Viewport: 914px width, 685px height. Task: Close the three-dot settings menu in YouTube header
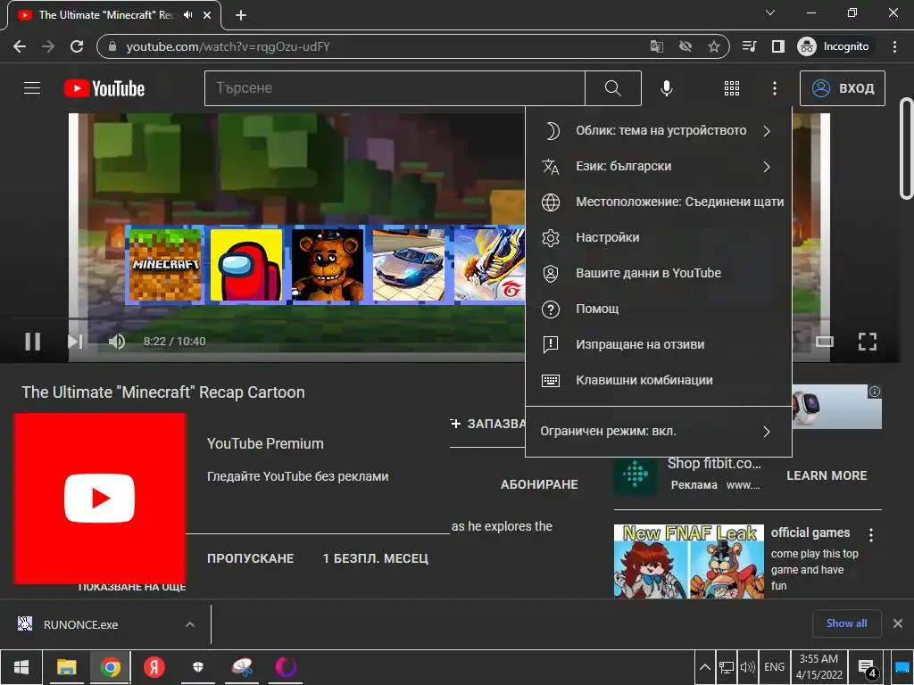[774, 88]
